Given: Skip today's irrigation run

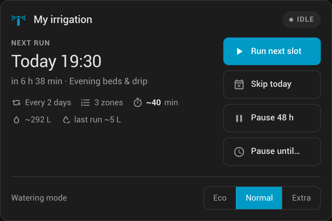Looking at the screenshot, I should (272, 85).
